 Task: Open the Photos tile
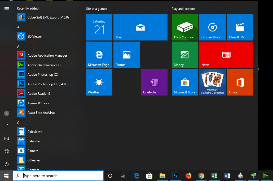coord(127,55)
